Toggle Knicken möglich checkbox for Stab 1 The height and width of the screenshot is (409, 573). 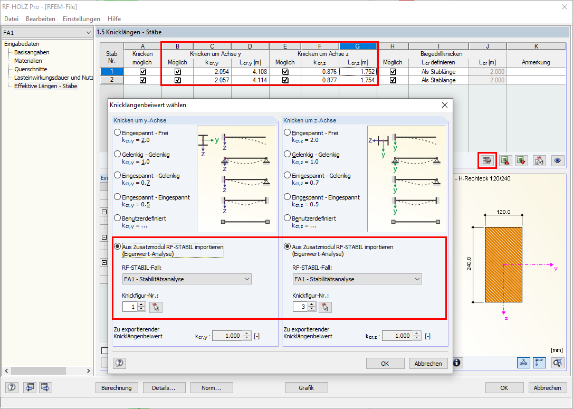(x=142, y=72)
